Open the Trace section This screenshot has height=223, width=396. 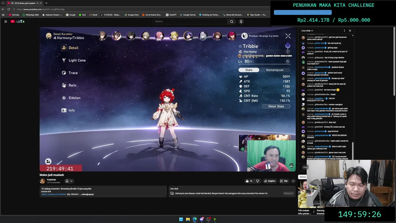(x=70, y=73)
